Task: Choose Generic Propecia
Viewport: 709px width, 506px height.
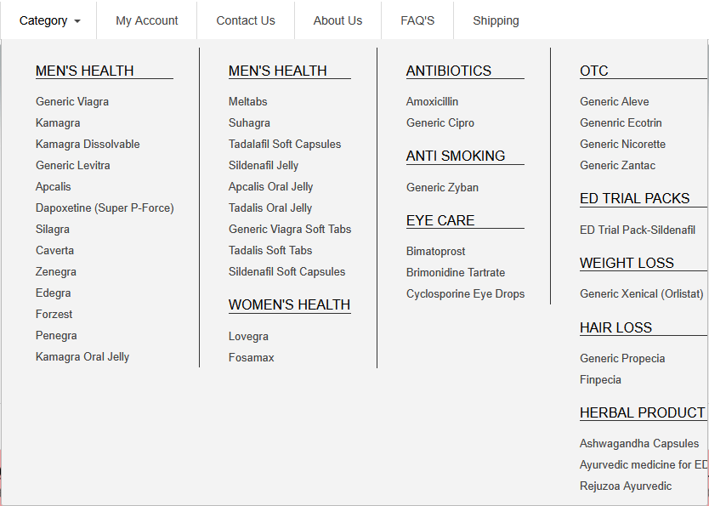Action: pos(622,359)
